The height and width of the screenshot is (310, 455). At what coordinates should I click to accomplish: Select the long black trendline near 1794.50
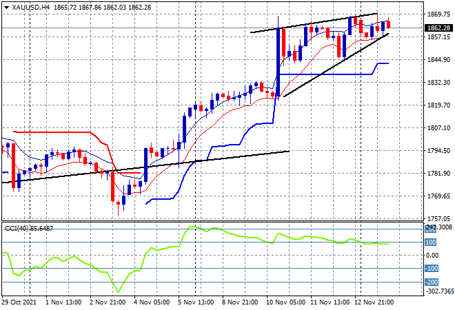[145, 167]
